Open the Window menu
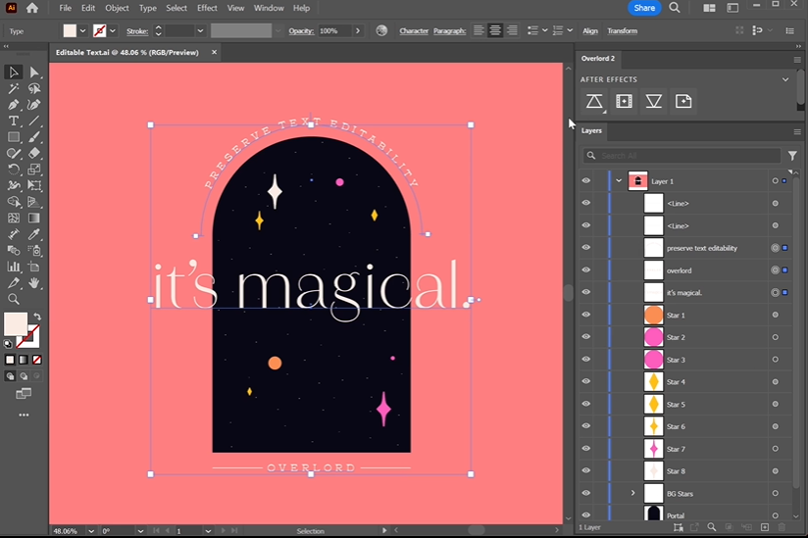Viewport: 808px width, 538px height. [x=269, y=8]
